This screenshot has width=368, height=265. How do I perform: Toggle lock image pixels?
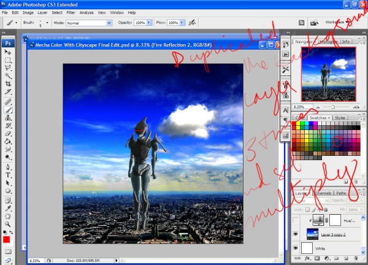[x=314, y=210]
